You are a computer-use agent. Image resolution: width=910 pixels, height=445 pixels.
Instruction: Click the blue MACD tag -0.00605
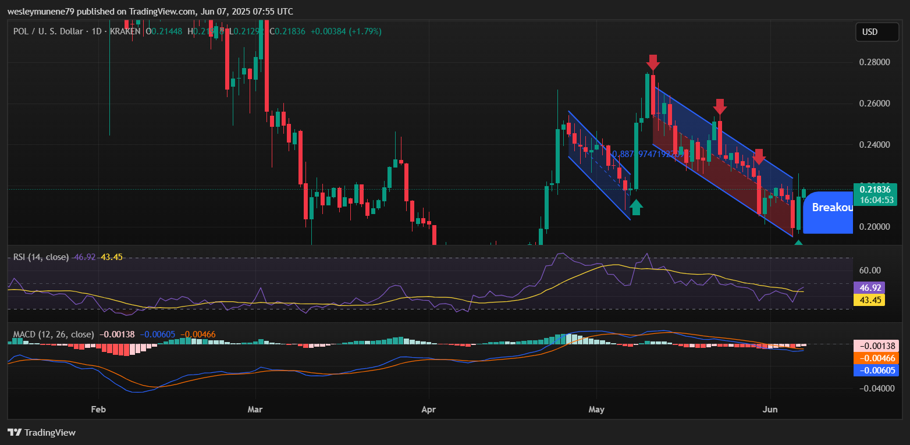click(875, 371)
